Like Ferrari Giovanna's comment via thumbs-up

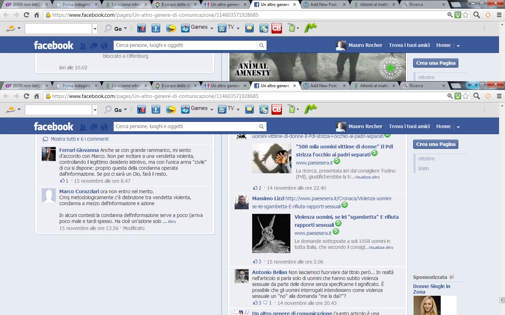tap(62, 181)
